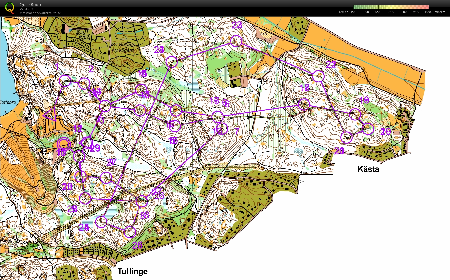Click the Kästa place name on map
This screenshot has width=450, height=280.
pos(368,169)
